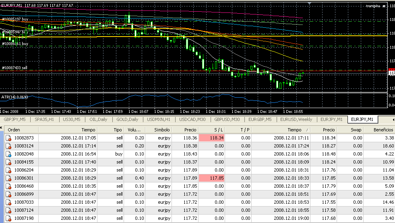Open the USDCAD,M30 chart tab
The height and width of the screenshot is (223, 395).
pos(193,119)
